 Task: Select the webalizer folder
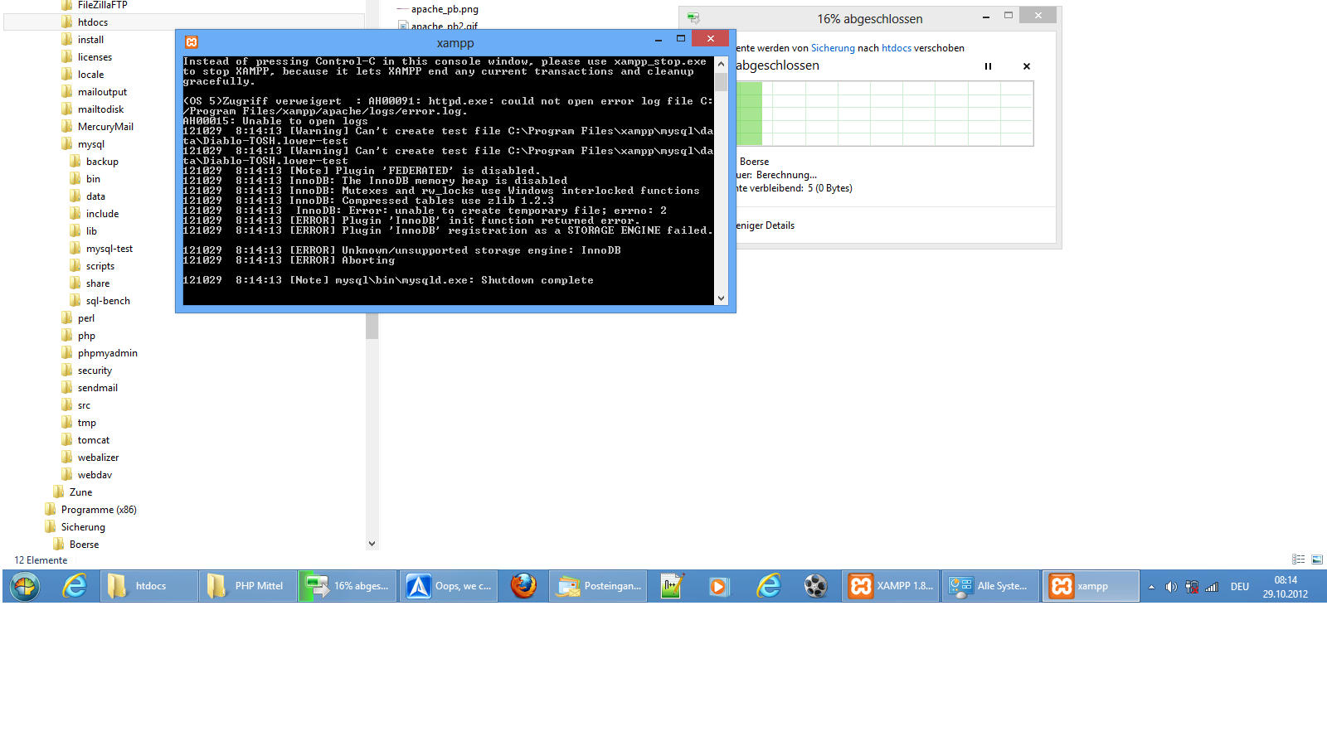98,458
